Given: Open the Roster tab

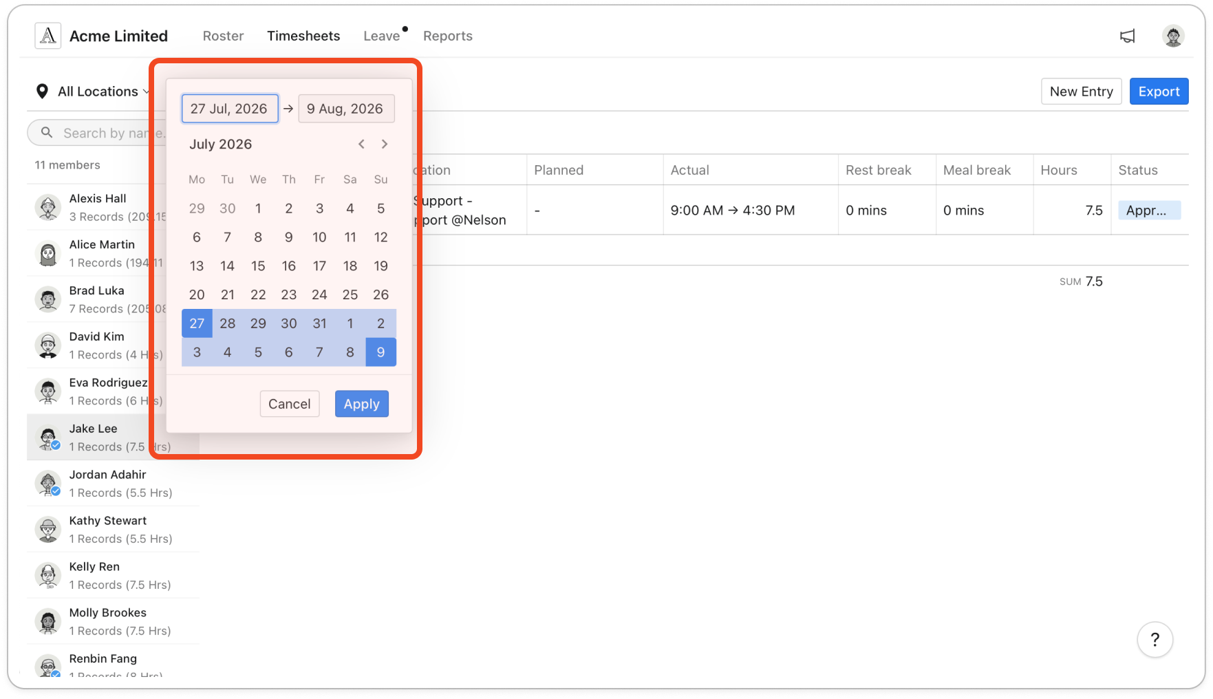Looking at the screenshot, I should pos(223,36).
